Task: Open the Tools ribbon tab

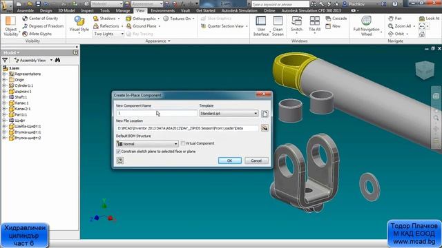Action: tap(105, 11)
